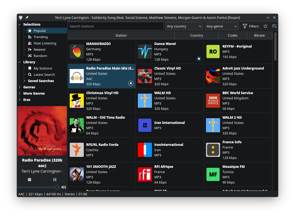
Task: Toggle the favorites star icon next to Filters
Action: click(265, 26)
